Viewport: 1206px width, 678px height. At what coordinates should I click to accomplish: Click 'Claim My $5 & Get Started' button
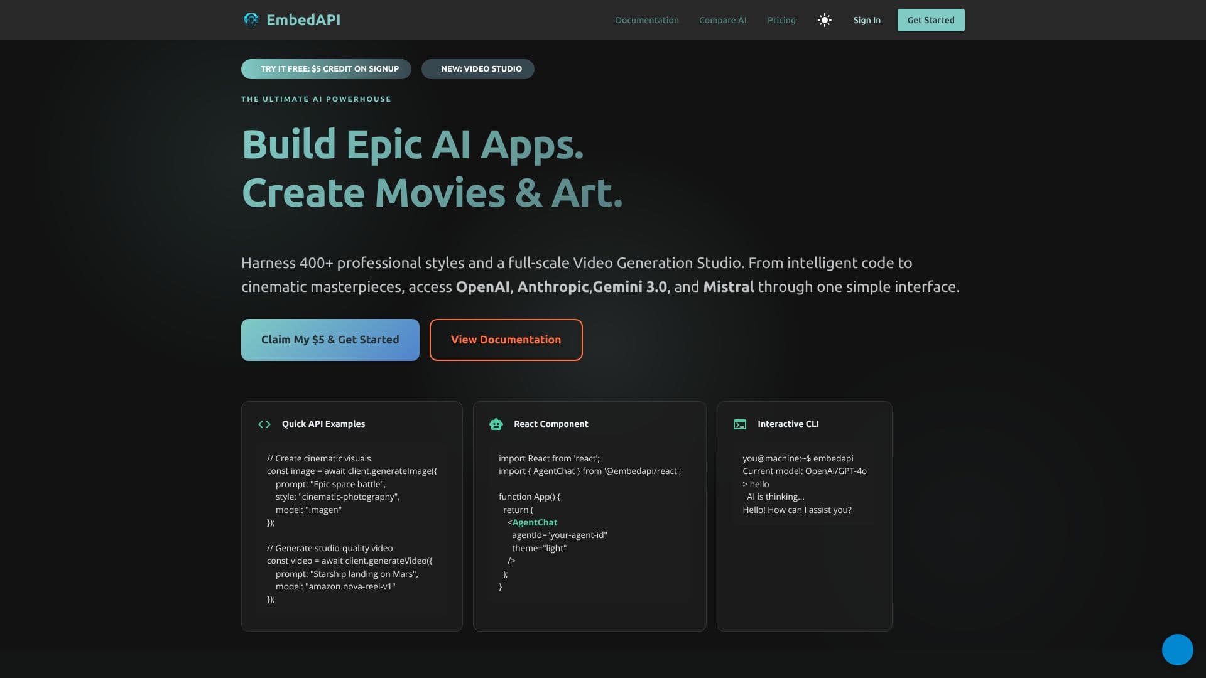330,340
